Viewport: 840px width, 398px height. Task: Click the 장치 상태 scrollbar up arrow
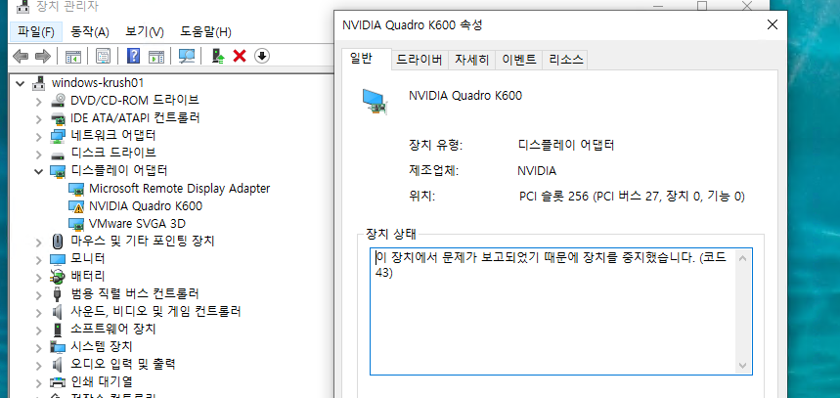tap(742, 258)
